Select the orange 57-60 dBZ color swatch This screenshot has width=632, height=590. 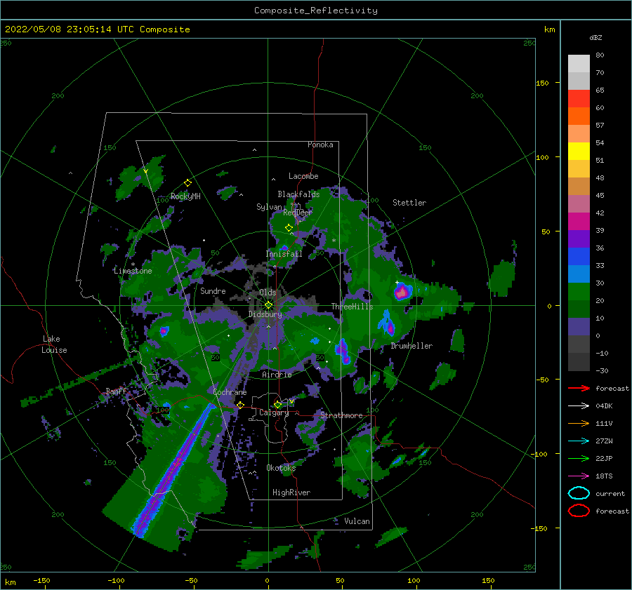click(x=579, y=116)
